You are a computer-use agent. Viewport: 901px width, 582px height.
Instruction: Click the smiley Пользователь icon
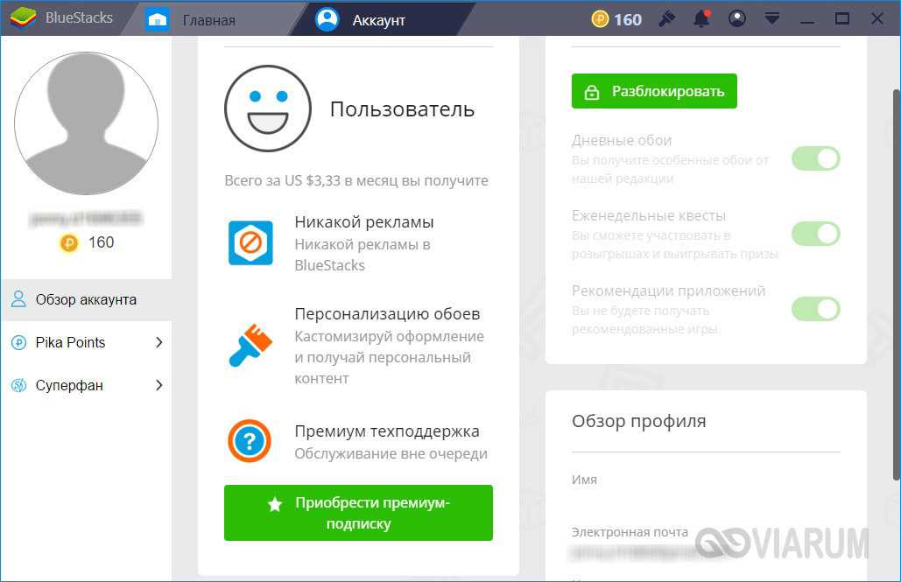(x=268, y=109)
